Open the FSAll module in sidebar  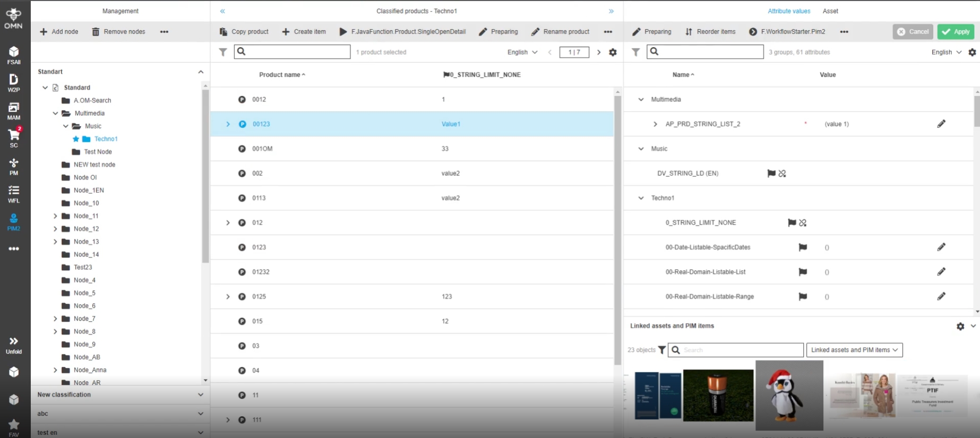14,55
